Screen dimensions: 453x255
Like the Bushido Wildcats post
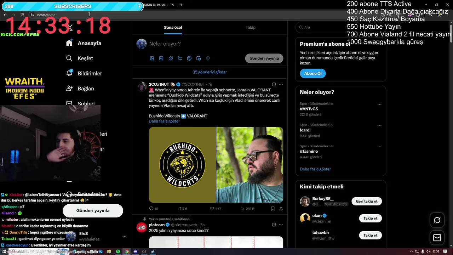(212, 209)
